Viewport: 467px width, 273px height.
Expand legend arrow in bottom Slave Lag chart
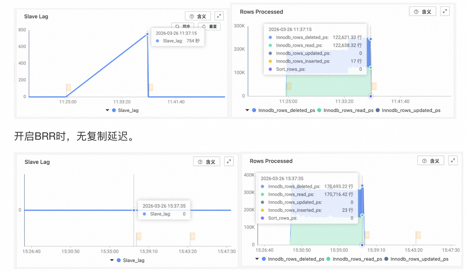coord(112,260)
